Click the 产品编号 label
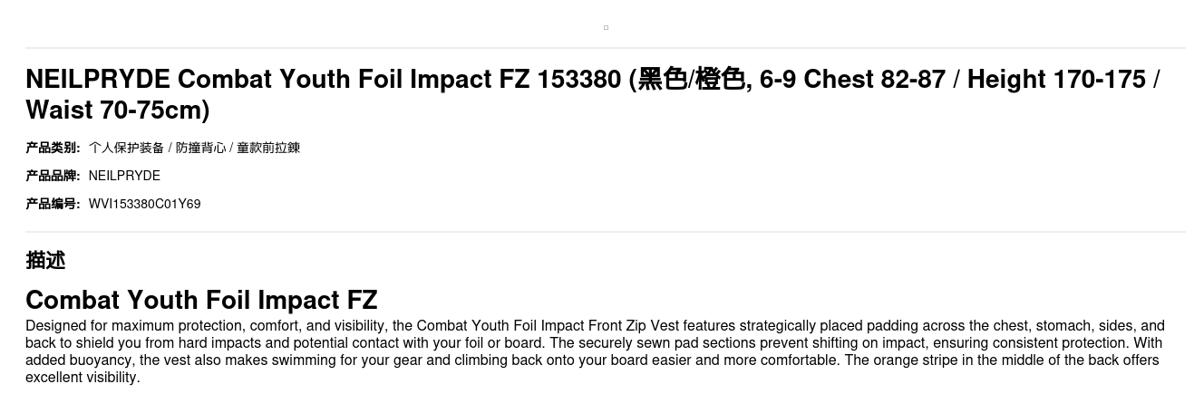Screen dimensions: 1204x413 click(53, 204)
